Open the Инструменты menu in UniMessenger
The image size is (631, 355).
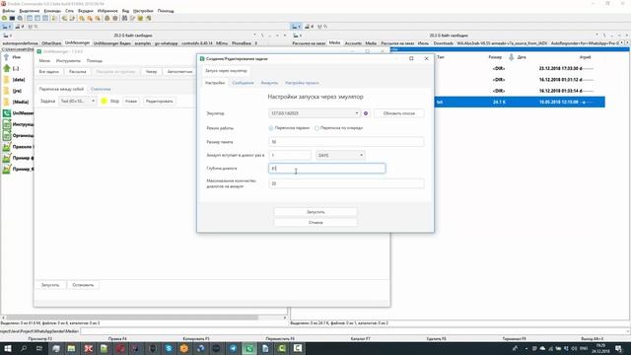[68, 61]
